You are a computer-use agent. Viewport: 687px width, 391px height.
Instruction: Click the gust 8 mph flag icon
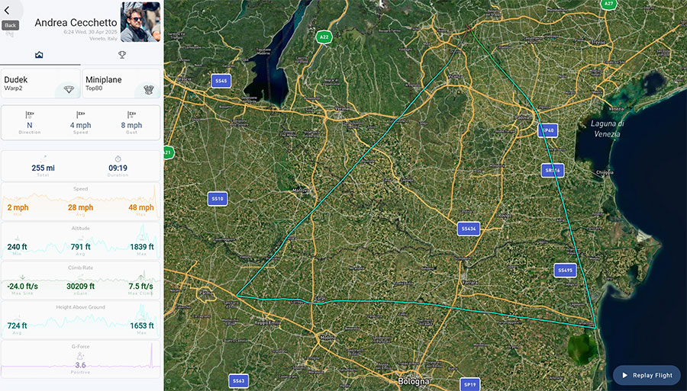[131, 115]
